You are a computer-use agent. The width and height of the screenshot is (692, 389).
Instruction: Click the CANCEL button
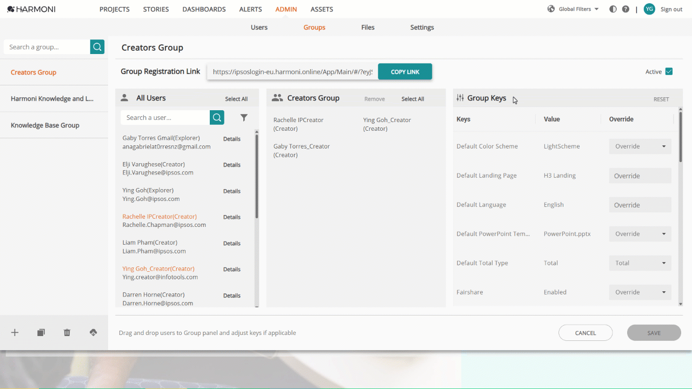pyautogui.click(x=585, y=333)
